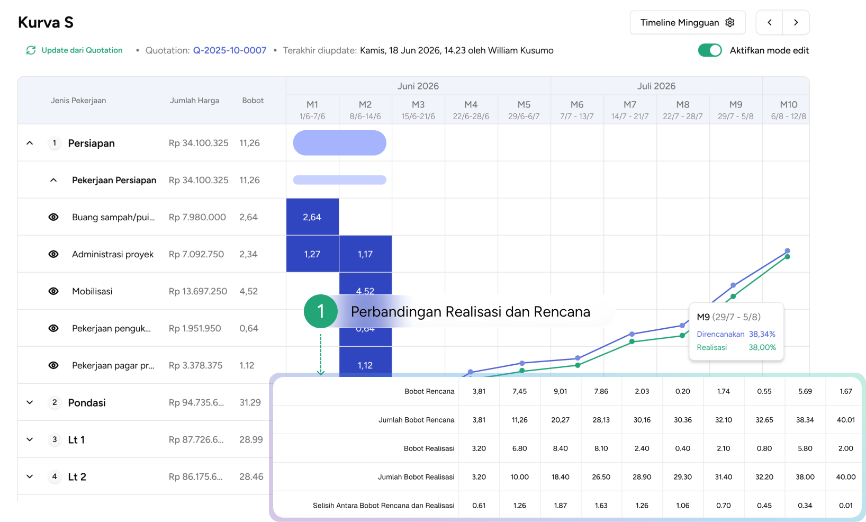Toggle visibility of Pekerjaan penguk... row
Image resolution: width=866 pixels, height=522 pixels.
click(53, 328)
